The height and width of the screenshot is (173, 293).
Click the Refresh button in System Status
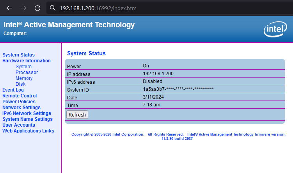(77, 115)
